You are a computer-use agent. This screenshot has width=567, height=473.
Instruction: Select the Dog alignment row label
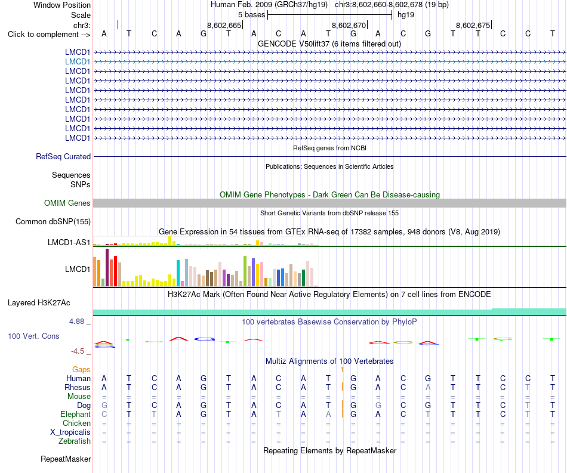84,406
